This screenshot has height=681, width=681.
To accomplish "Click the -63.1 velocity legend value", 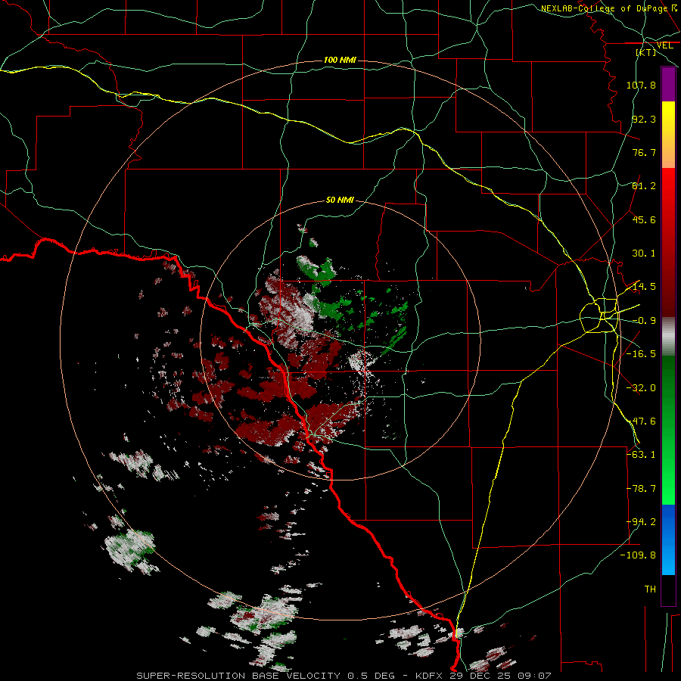I will pyautogui.click(x=641, y=455).
